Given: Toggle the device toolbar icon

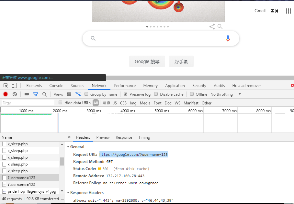Looking at the screenshot, I should (14, 86).
